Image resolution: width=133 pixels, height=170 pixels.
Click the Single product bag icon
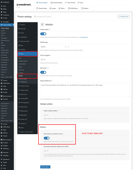[19, 90]
